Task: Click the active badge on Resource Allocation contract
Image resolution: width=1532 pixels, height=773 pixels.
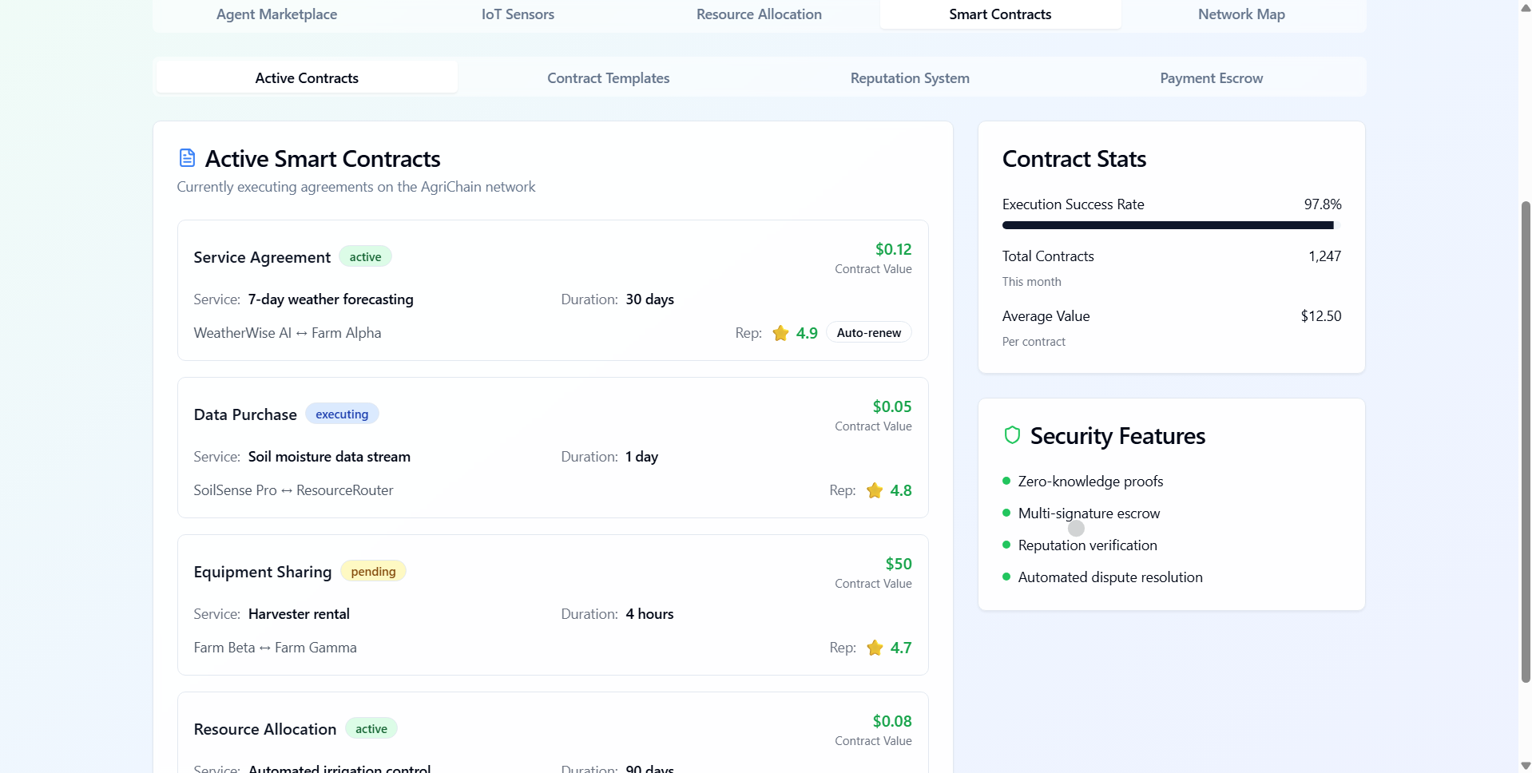Action: 371,728
